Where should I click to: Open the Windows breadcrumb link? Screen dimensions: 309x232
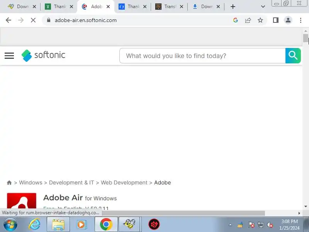point(31,183)
